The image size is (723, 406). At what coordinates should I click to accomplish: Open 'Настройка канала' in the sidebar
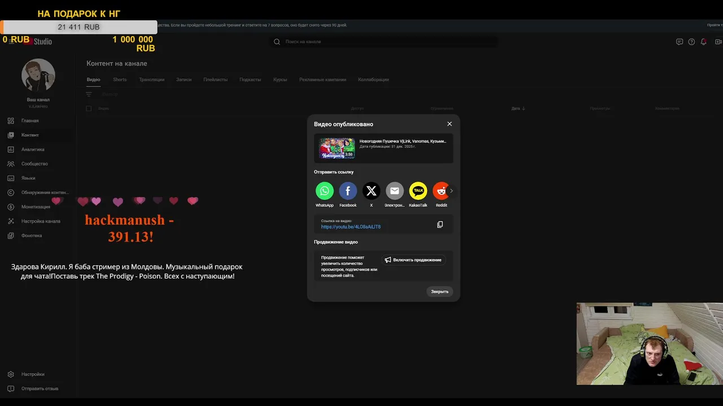[x=41, y=221]
